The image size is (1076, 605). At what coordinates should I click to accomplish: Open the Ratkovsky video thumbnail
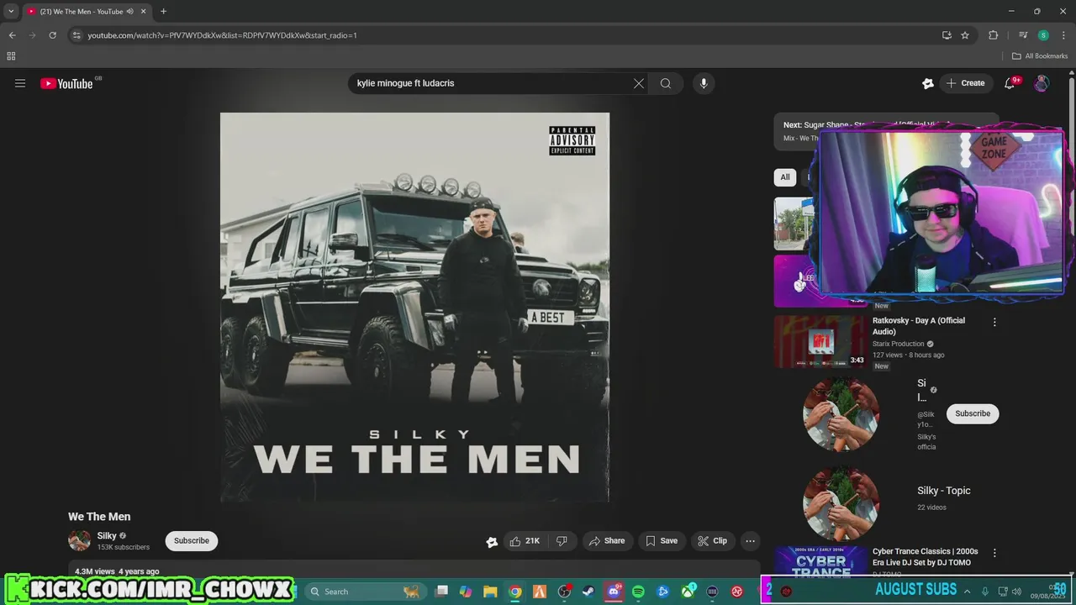820,342
